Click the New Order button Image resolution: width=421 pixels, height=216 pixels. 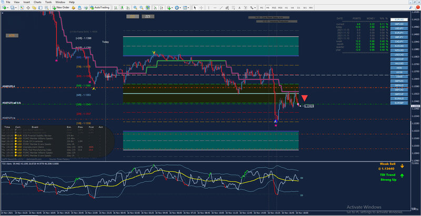coord(61,7)
